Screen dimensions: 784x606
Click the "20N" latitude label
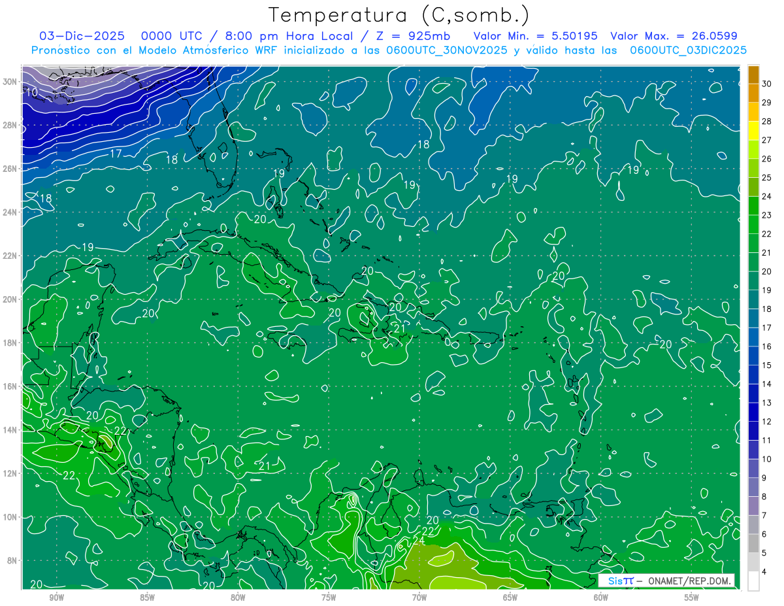pos(10,299)
